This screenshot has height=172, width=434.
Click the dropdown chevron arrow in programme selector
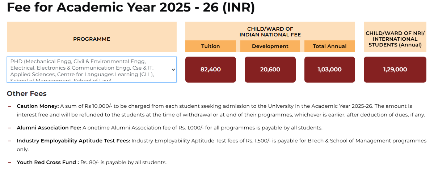point(173,70)
